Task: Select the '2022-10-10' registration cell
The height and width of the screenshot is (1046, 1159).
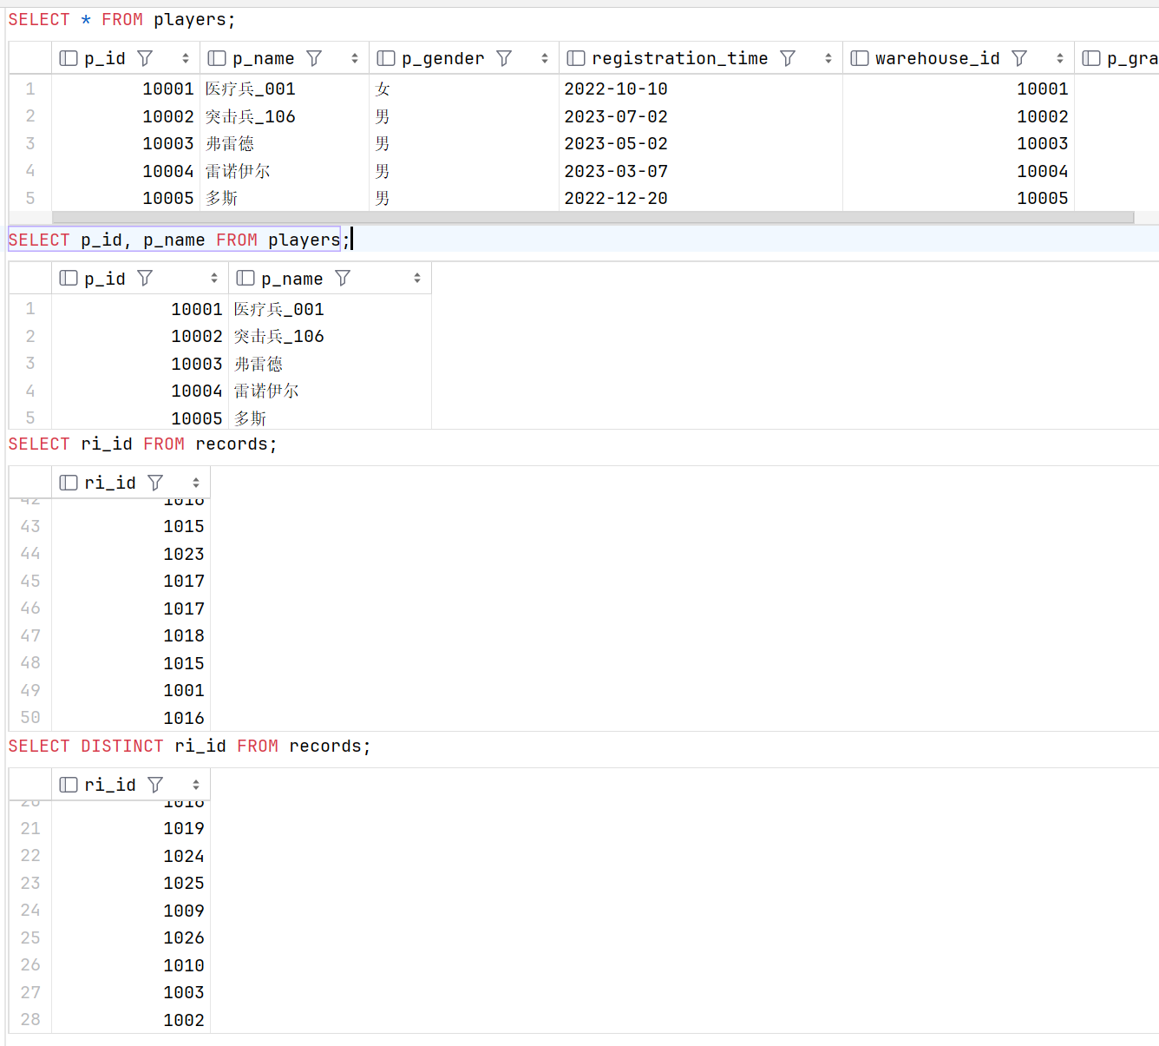Action: tap(616, 89)
